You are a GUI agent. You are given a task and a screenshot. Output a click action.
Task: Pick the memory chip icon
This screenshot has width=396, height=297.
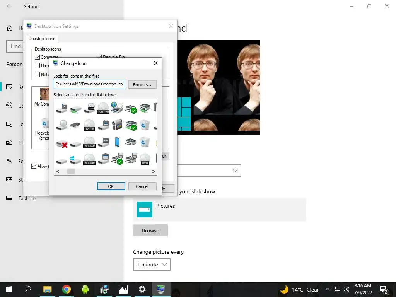(x=75, y=125)
